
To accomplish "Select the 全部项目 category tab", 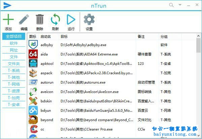I will click(x=14, y=36).
